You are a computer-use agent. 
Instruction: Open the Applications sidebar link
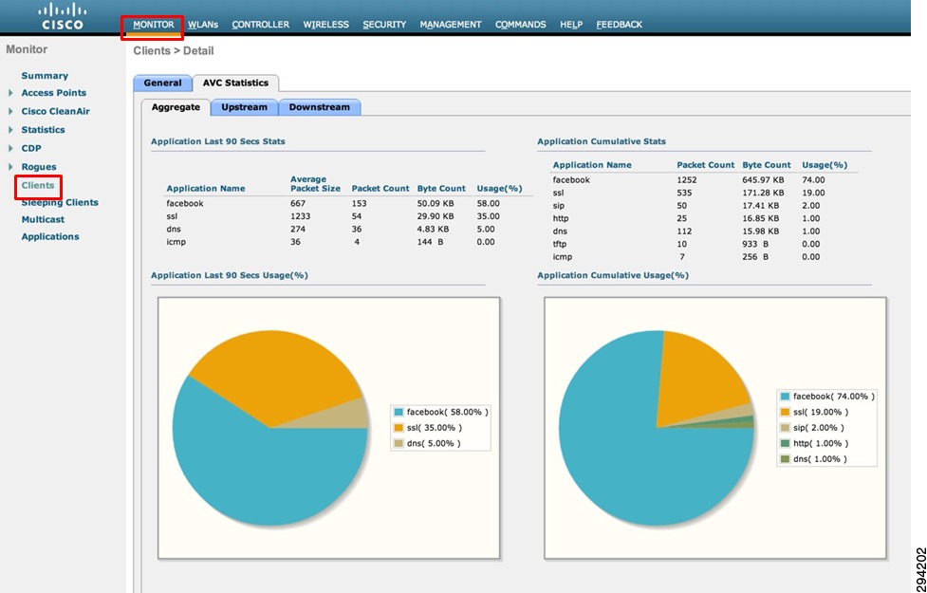pyautogui.click(x=50, y=236)
